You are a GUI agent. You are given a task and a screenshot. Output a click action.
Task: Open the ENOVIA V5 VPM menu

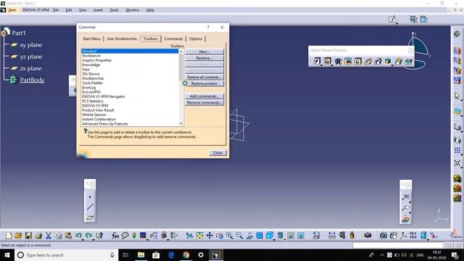click(36, 10)
